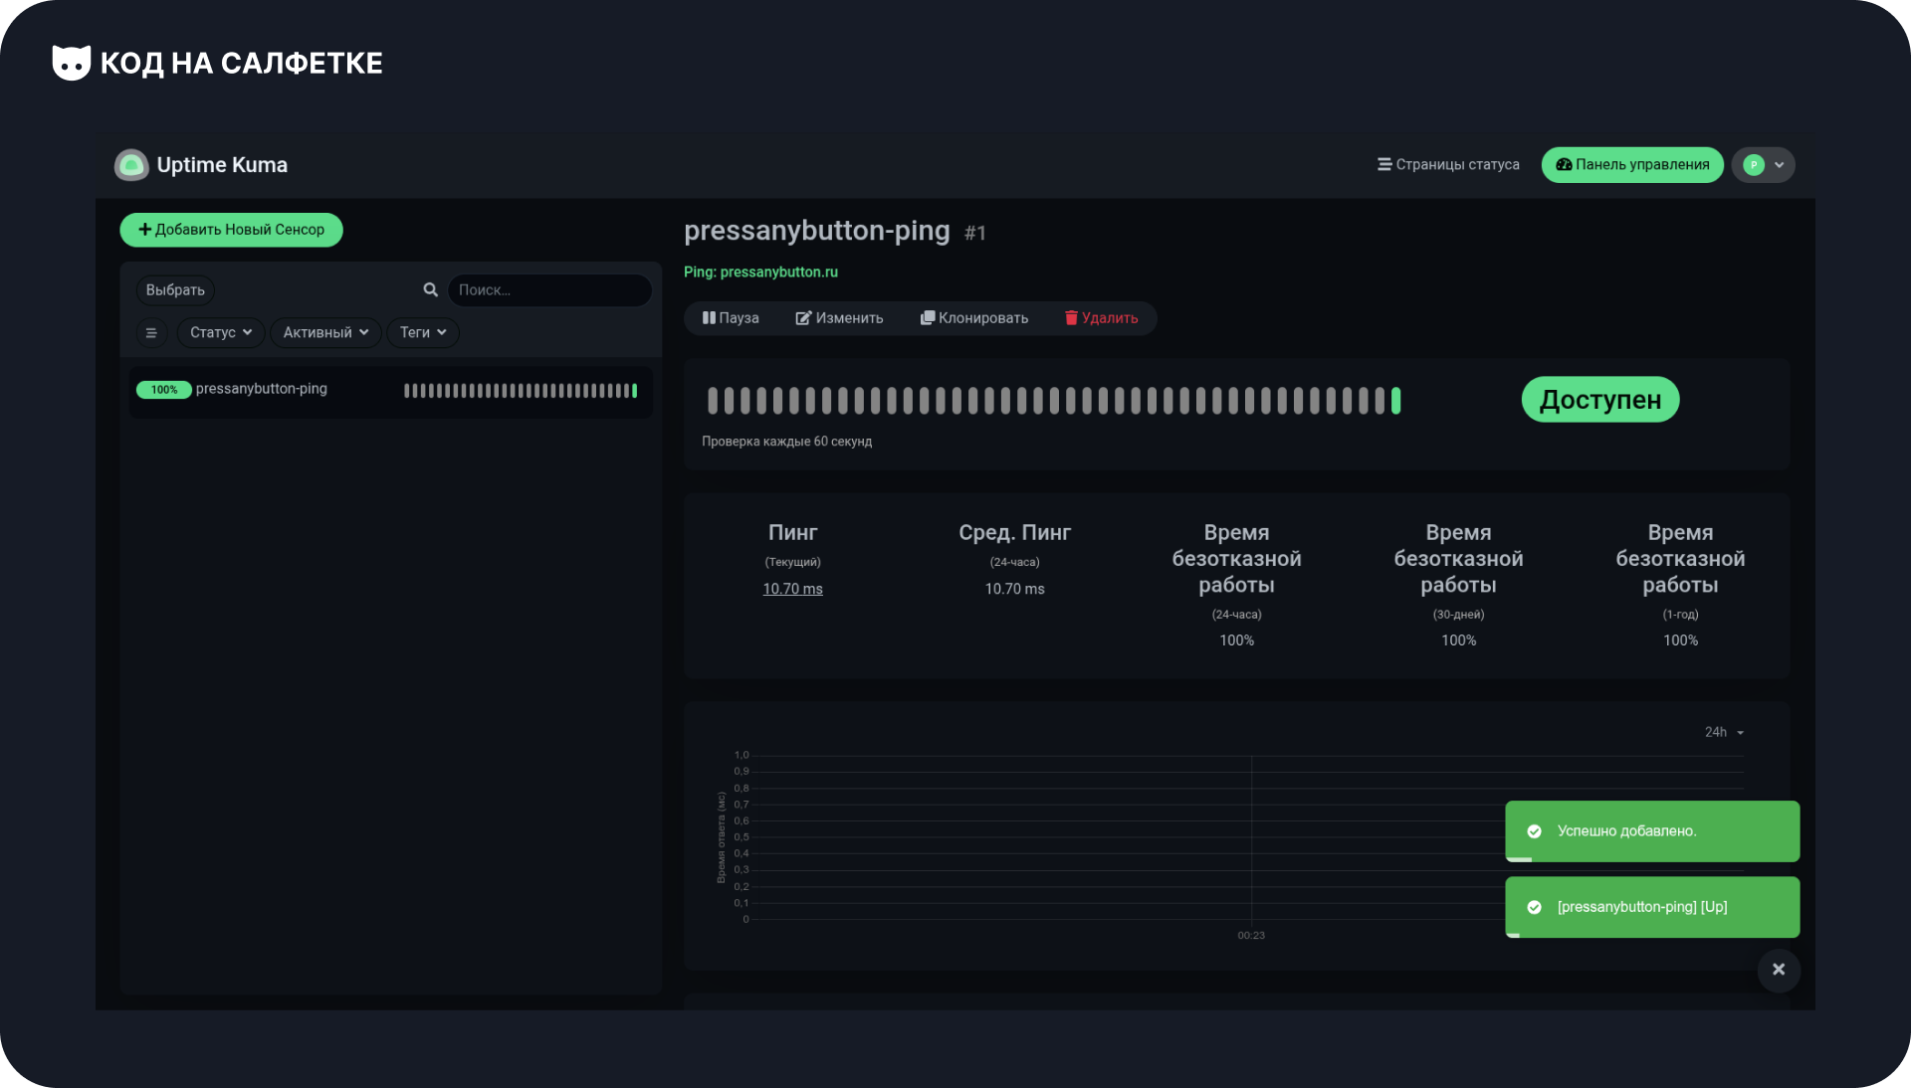This screenshot has height=1088, width=1911.
Task: Click the Сред. Пинг 10.70 ms value
Action: pyautogui.click(x=1014, y=589)
